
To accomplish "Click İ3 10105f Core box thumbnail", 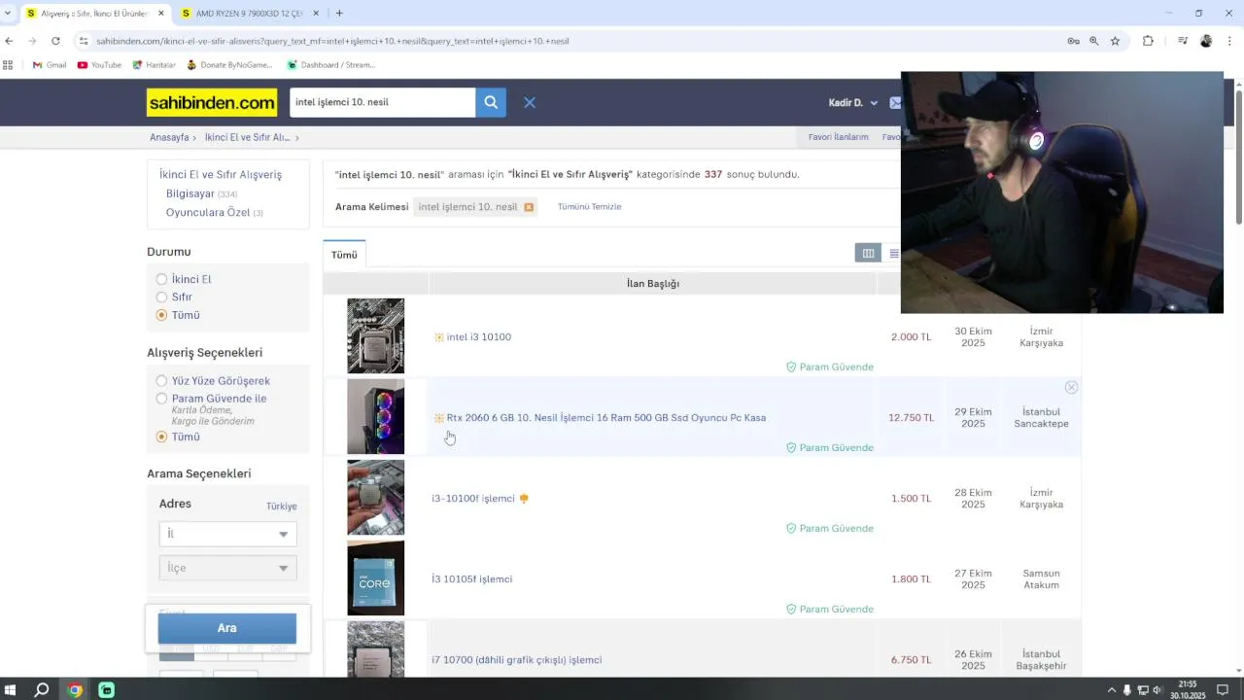I will [x=375, y=577].
